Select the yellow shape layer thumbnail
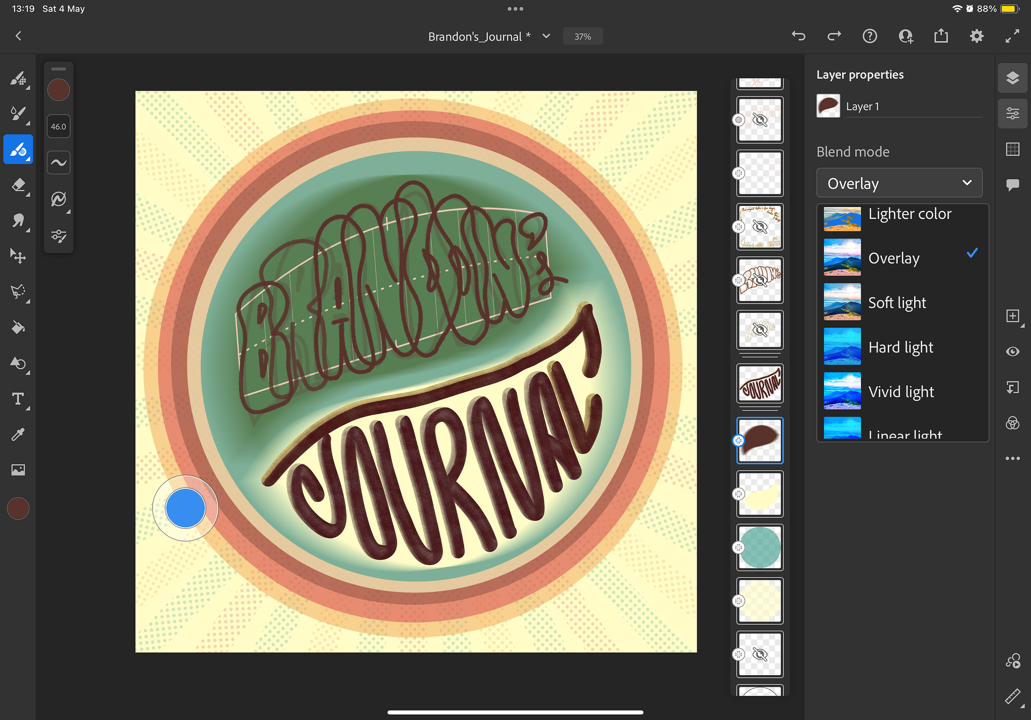Viewport: 1031px width, 720px height. (760, 494)
